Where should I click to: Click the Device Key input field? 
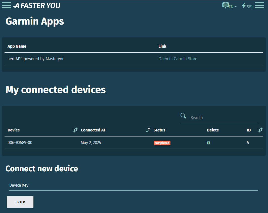click(x=134, y=185)
